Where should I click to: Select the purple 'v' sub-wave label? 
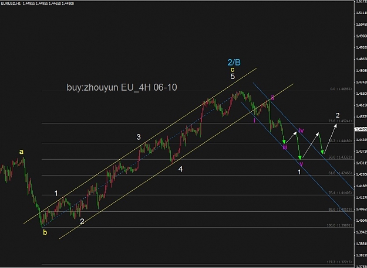click(x=301, y=164)
